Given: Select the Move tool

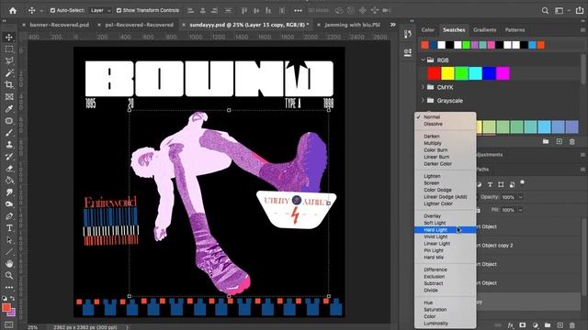Looking at the screenshot, I should pos(9,38).
